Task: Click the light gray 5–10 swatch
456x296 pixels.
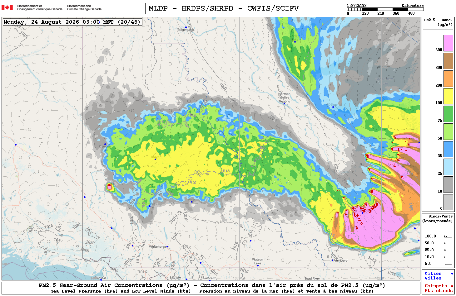Action: pos(448,202)
